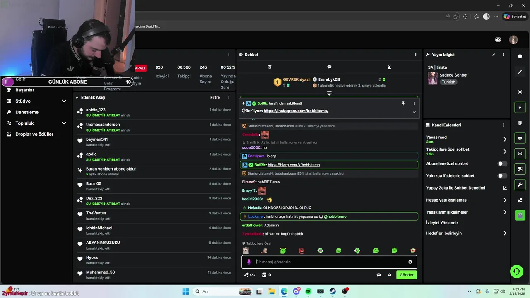Open the pinned message three-dot menu
The width and height of the screenshot is (530, 298).
coord(414,103)
